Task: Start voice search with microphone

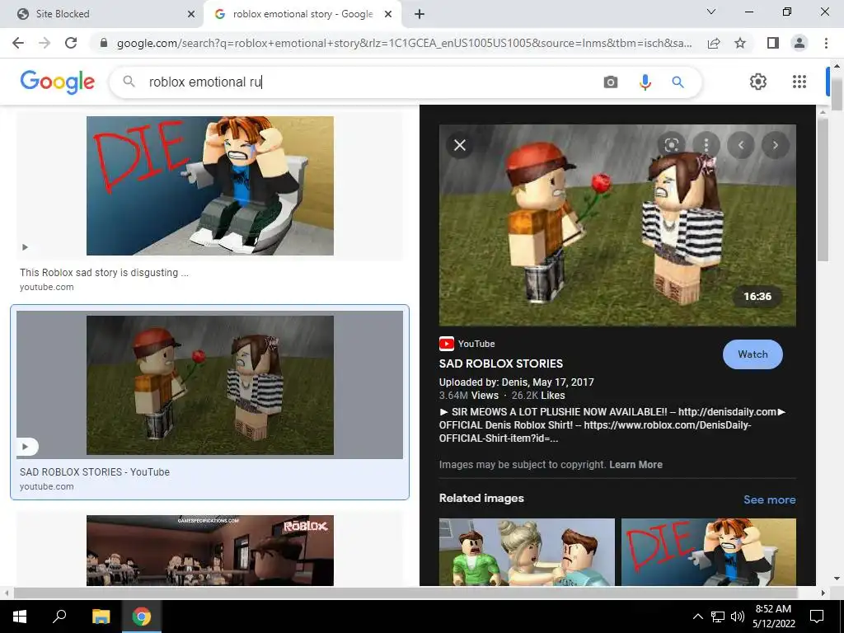Action: pos(645,82)
